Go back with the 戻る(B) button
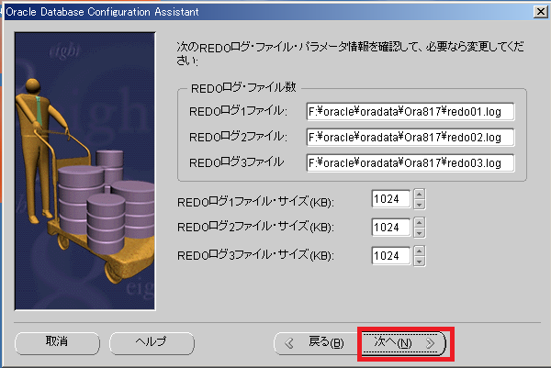This screenshot has width=551, height=368. click(x=317, y=342)
